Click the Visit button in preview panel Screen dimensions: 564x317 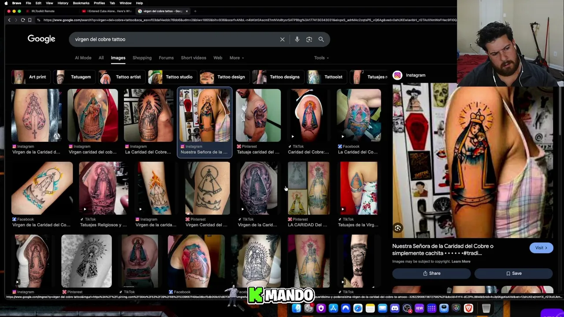click(541, 248)
